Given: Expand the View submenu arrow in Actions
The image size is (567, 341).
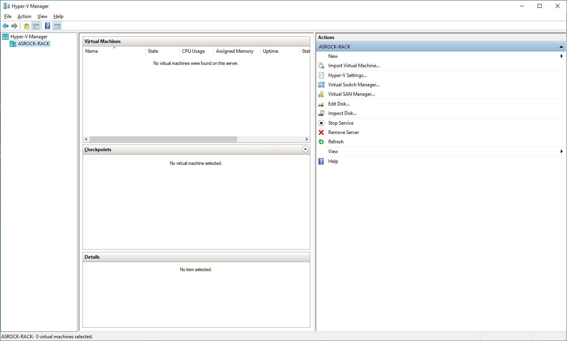Looking at the screenshot, I should 562,152.
